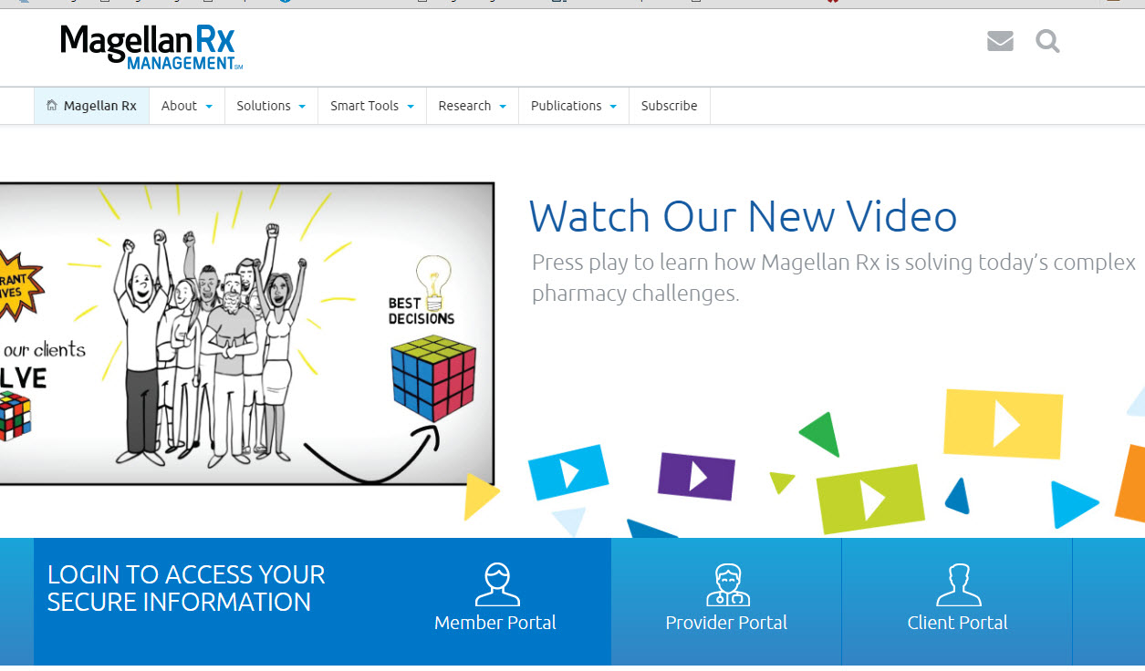Click the purple play button graphic
This screenshot has height=671, width=1145.
click(697, 476)
